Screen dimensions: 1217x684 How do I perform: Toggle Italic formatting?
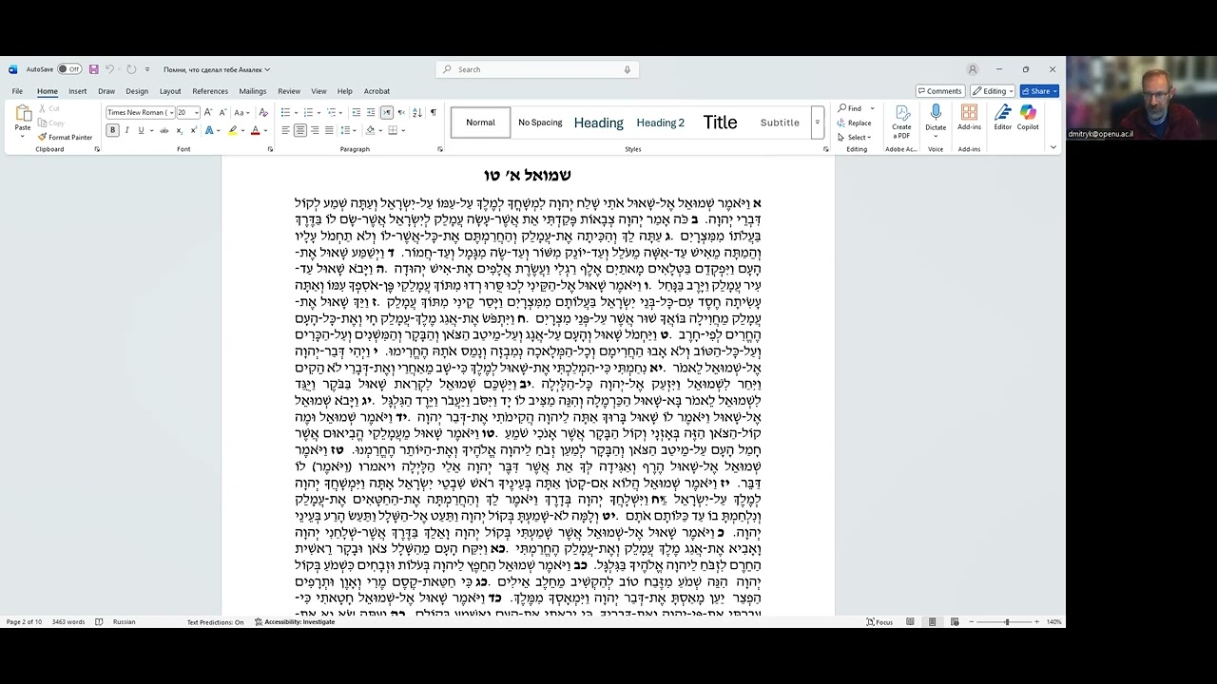[x=126, y=130]
